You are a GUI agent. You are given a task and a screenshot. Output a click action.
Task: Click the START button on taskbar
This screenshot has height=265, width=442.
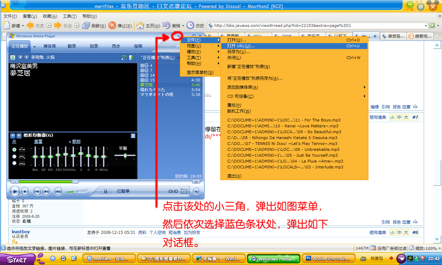17,259
